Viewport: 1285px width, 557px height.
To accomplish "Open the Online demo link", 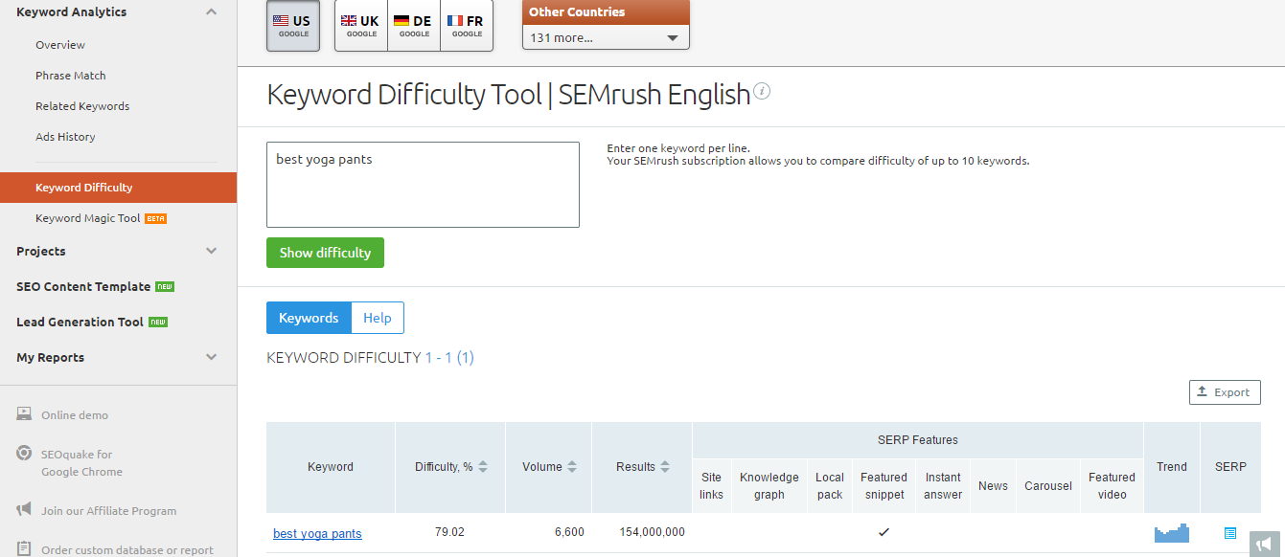I will pyautogui.click(x=75, y=415).
